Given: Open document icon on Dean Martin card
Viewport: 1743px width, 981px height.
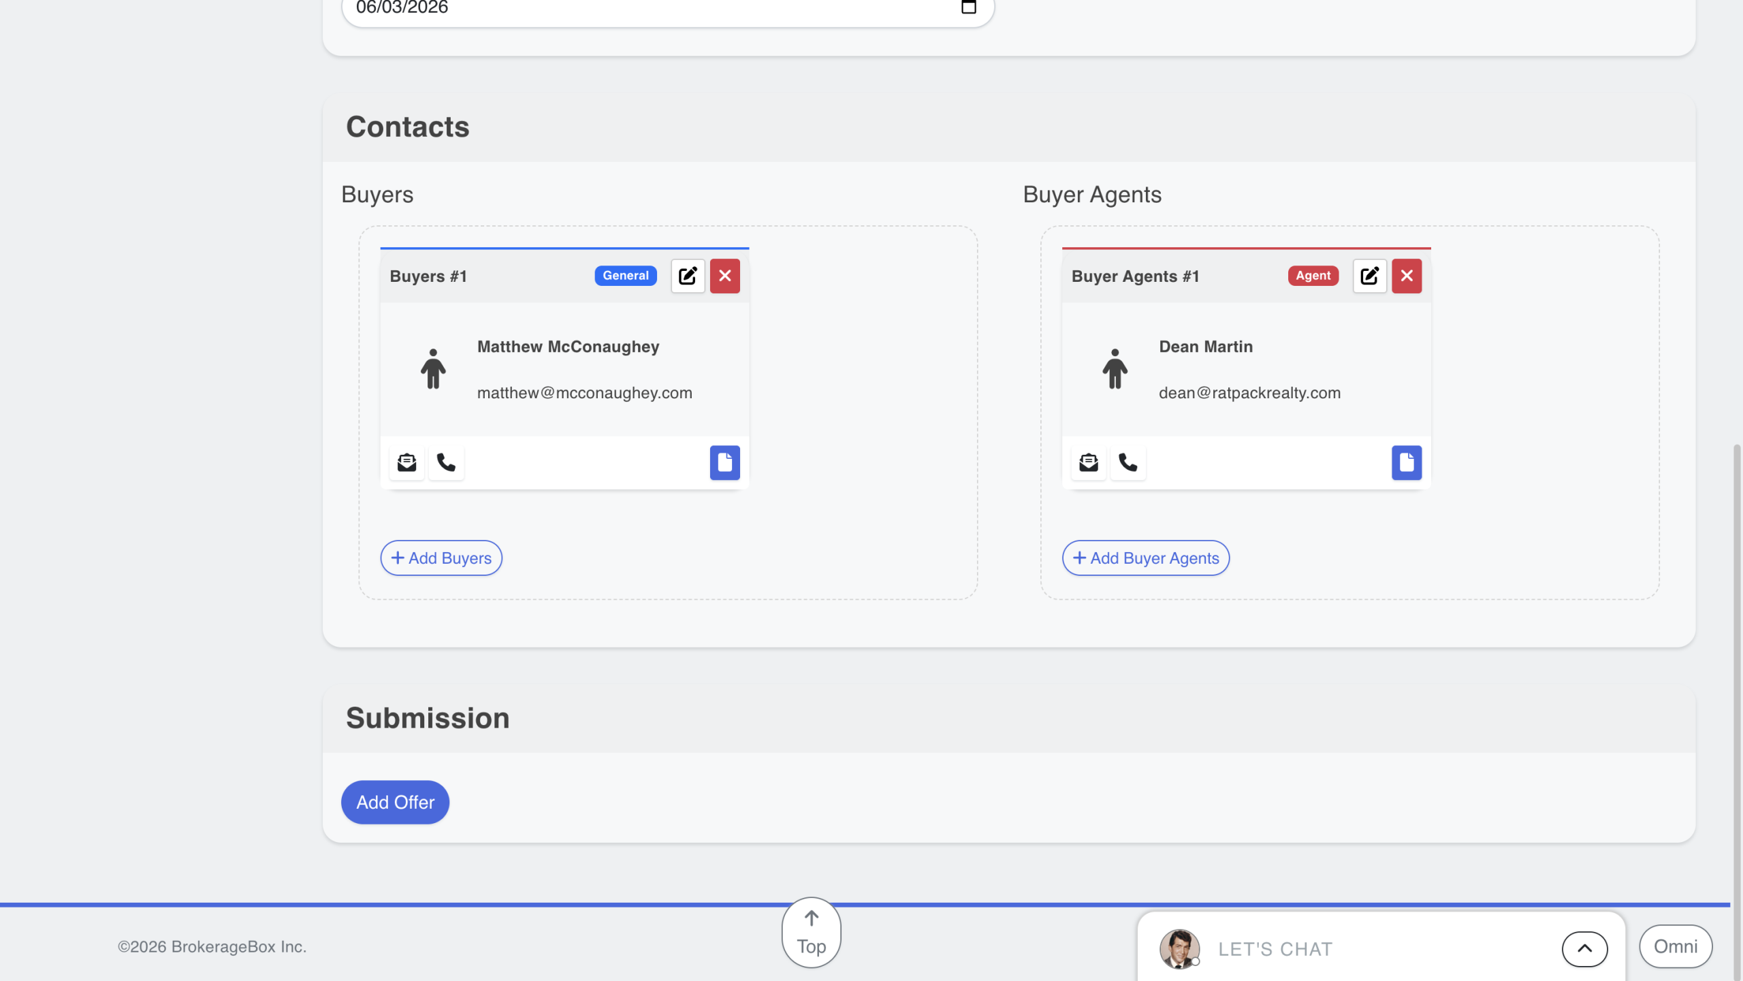Looking at the screenshot, I should [x=1407, y=463].
